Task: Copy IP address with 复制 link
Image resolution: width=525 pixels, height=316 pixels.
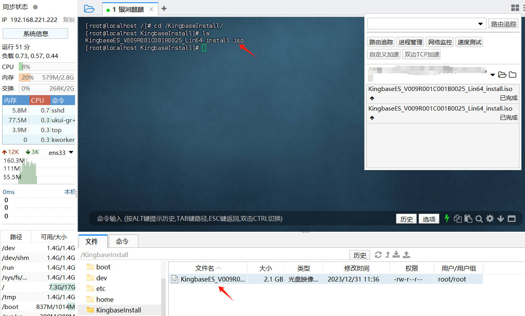Action: [68, 20]
